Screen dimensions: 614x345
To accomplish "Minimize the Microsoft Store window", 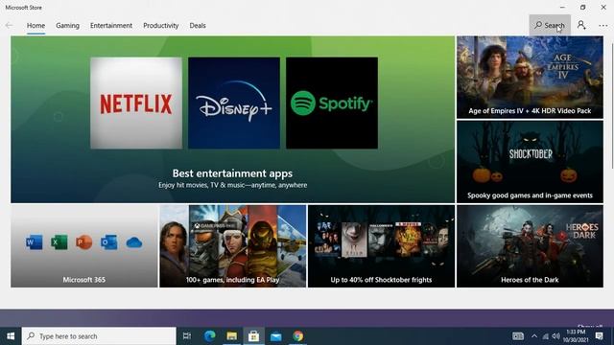I will [563, 7].
